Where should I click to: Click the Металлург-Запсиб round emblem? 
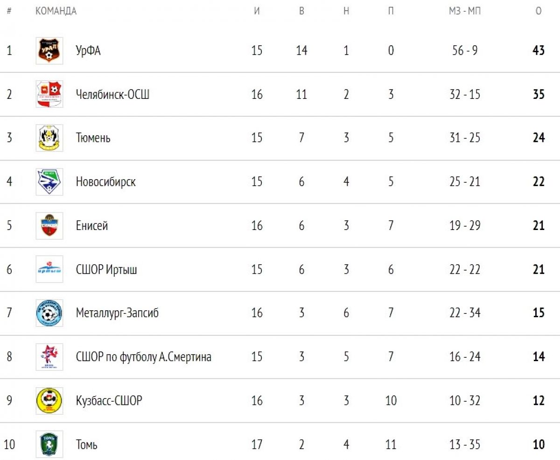pos(49,313)
